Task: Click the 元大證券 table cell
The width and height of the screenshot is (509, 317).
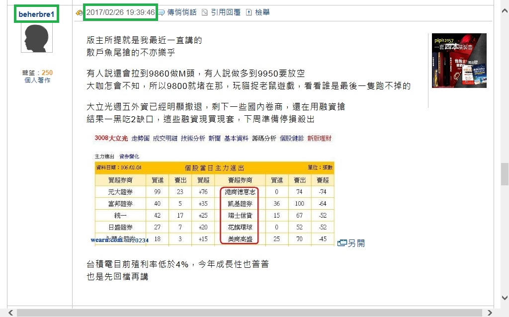Action: [x=120, y=192]
